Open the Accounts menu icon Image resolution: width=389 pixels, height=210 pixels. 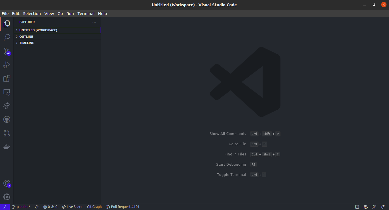pyautogui.click(x=7, y=184)
